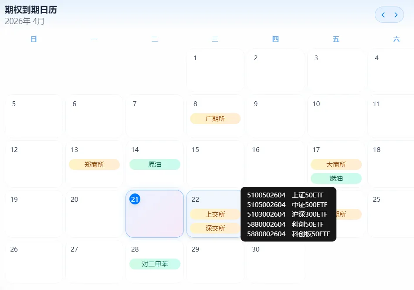This screenshot has width=414, height=290.
Task: Open the 上交所 tag on April 22
Action: pyautogui.click(x=215, y=214)
